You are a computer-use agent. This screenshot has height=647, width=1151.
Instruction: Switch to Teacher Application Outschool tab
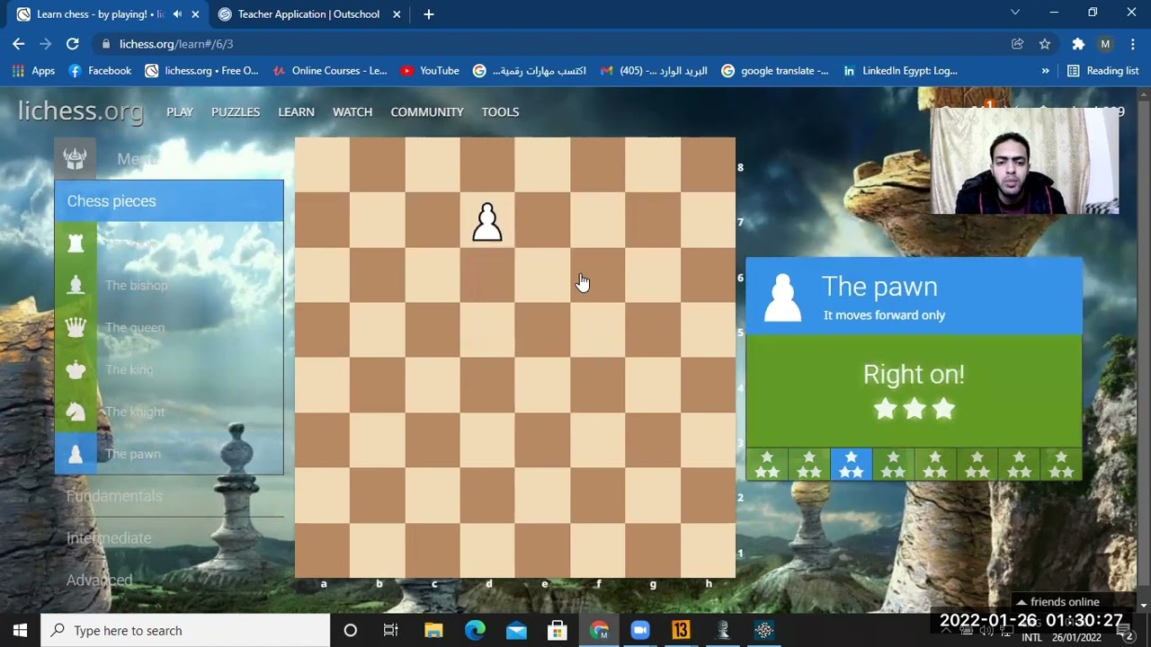(308, 14)
